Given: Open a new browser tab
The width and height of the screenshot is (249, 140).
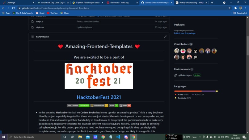Looking at the screenshot, I should [x=212, y=2].
